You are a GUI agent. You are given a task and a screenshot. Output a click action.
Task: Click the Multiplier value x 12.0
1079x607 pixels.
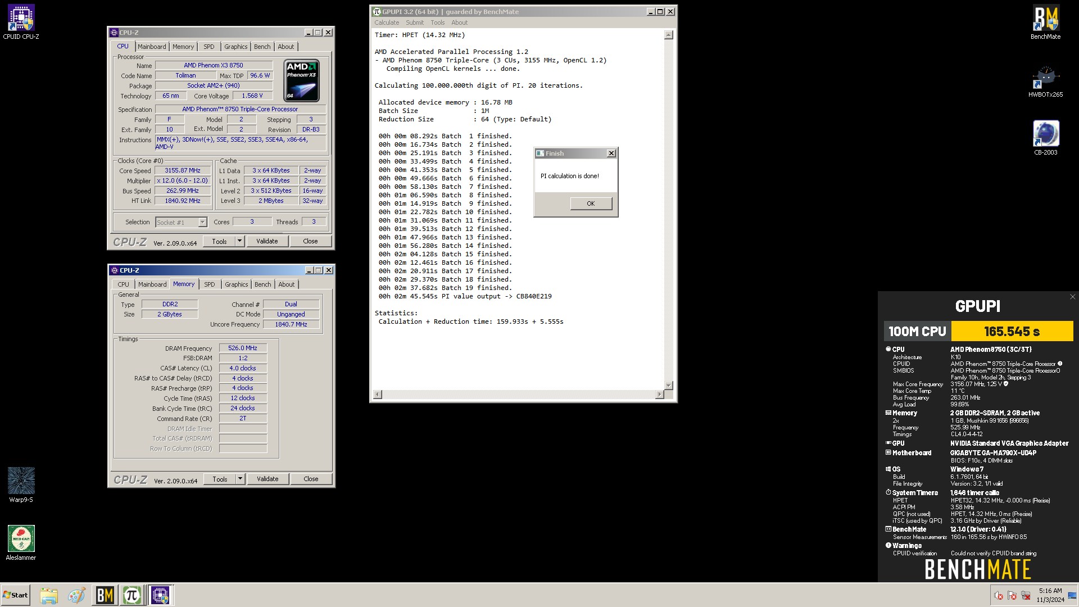183,180
